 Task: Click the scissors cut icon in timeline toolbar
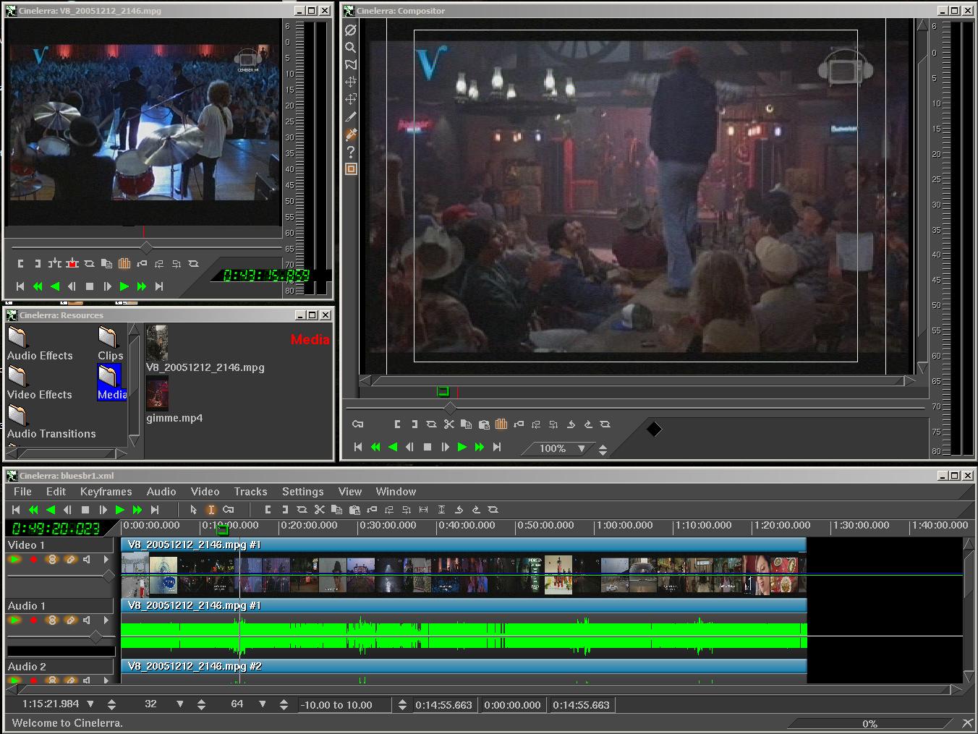coord(320,510)
